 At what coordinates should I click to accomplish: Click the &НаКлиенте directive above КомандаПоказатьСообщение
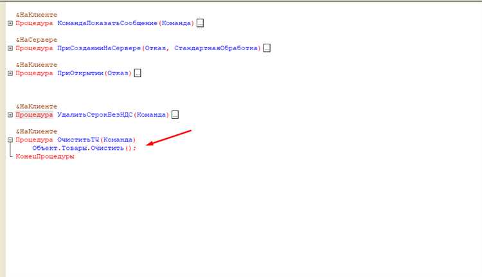coord(37,15)
